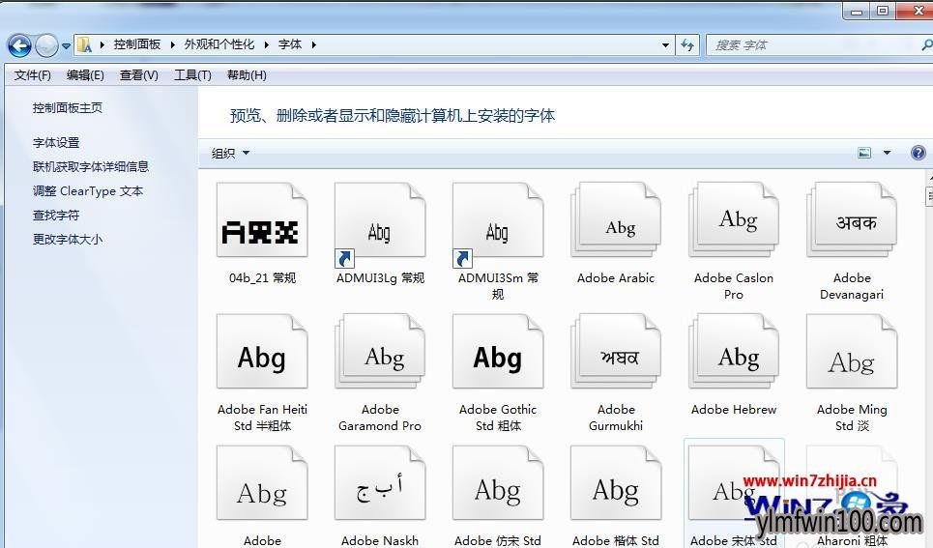Click 联机获取字体详细信息 link
Viewport: 933px width, 548px height.
tap(91, 166)
